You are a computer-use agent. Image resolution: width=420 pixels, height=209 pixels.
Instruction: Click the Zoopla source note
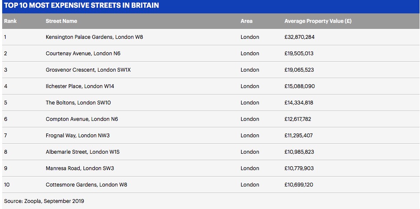point(44,201)
